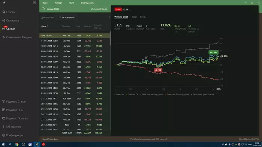Open the Инструменты menu
This screenshot has width=262, height=147.
pyautogui.click(x=87, y=3)
